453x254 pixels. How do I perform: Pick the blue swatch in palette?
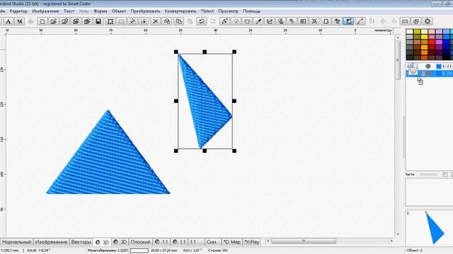[x=447, y=42]
